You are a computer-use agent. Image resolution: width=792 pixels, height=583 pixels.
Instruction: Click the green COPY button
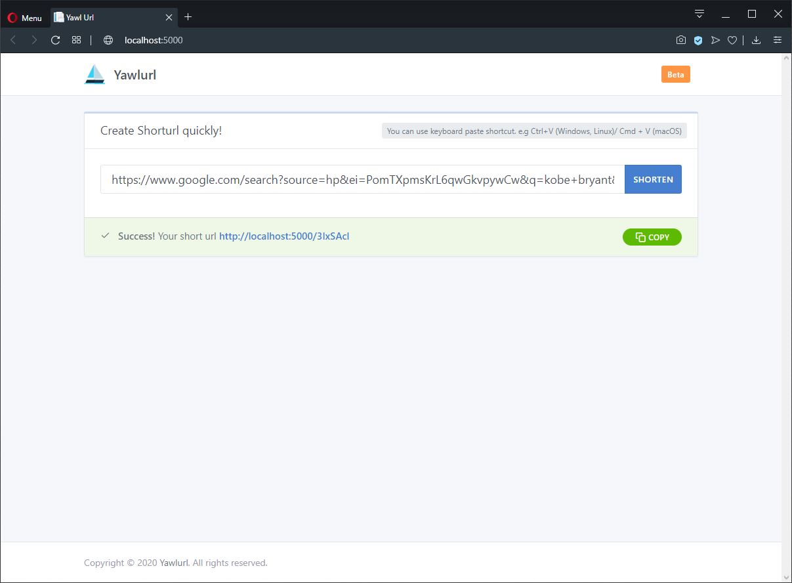pos(652,237)
